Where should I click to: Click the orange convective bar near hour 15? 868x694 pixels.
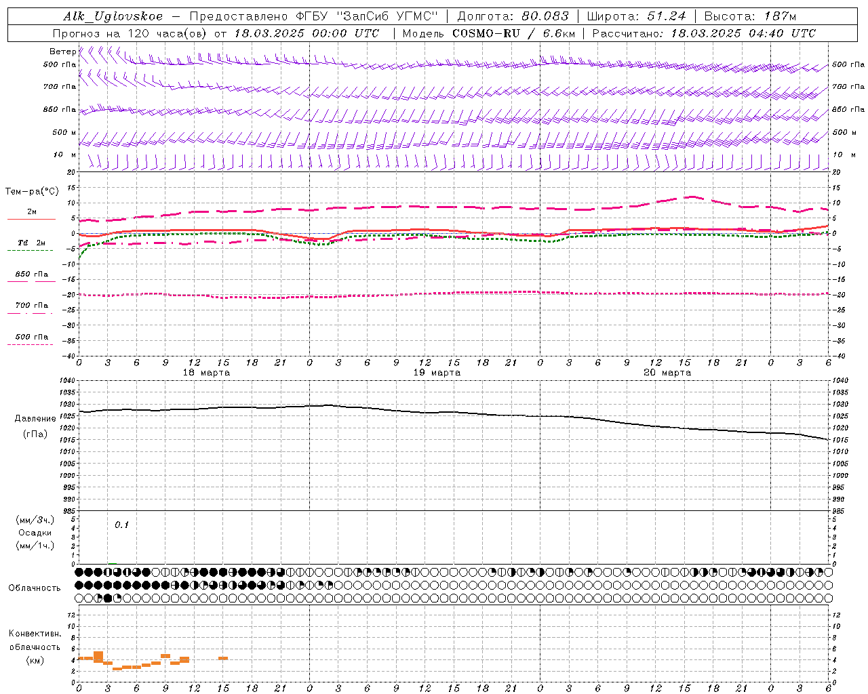coord(223,658)
